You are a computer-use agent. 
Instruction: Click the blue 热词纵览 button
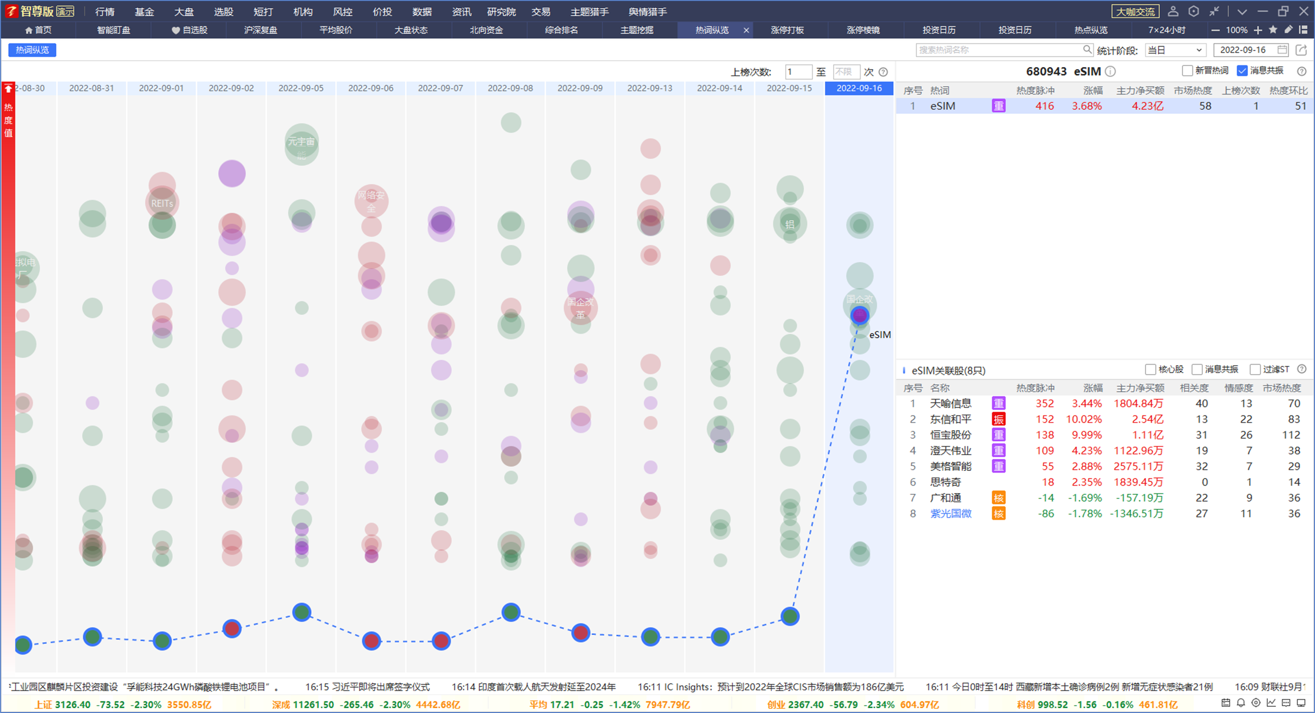(x=32, y=49)
